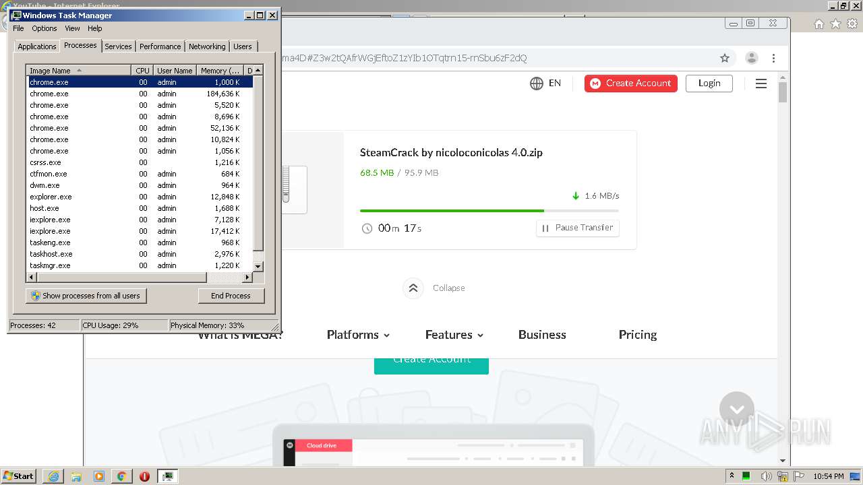863x485 pixels.
Task: Open Internet Explorer favorites star
Action: coord(835,24)
